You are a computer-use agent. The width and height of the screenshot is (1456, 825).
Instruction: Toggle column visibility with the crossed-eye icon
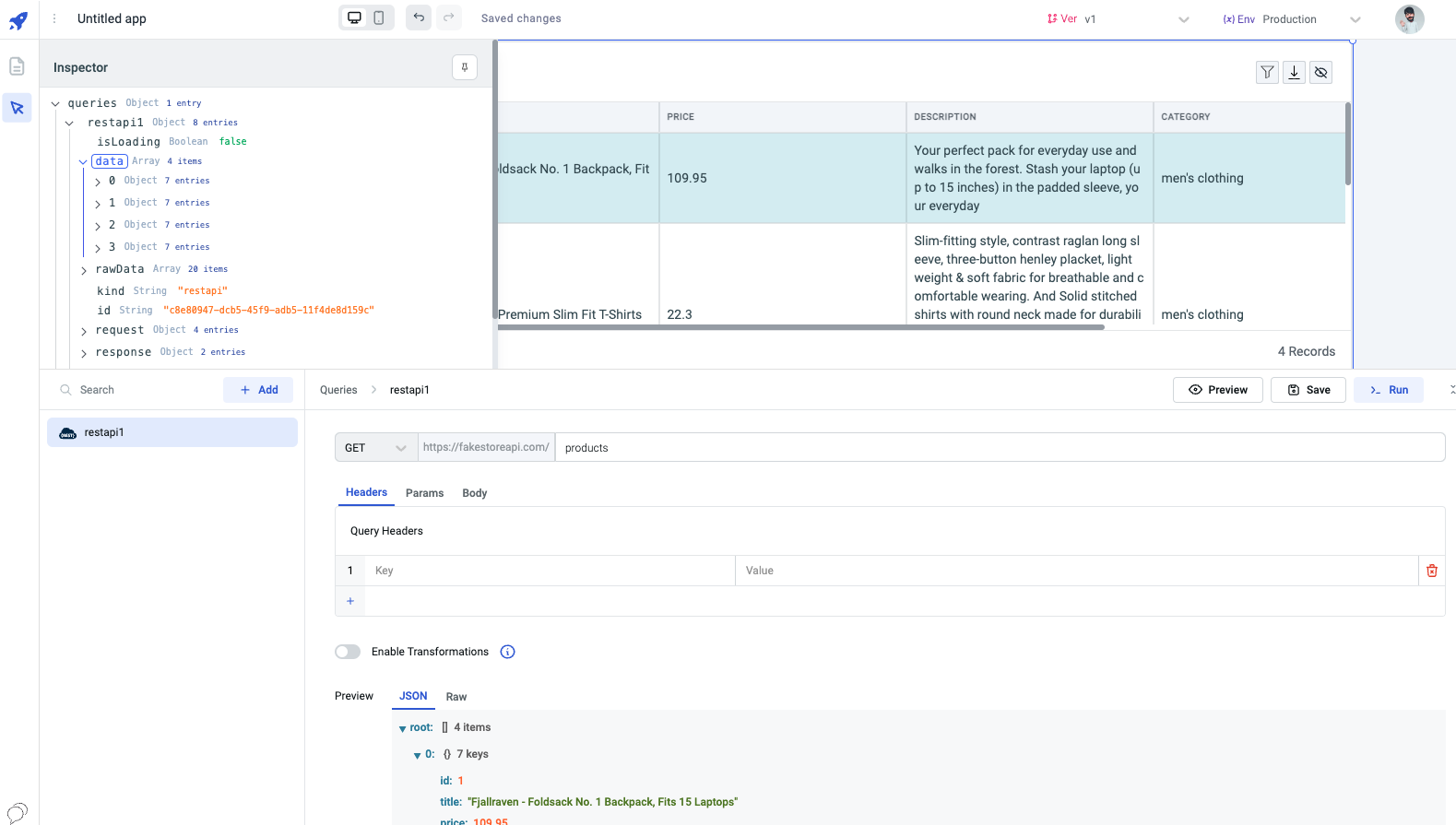coord(1320,73)
